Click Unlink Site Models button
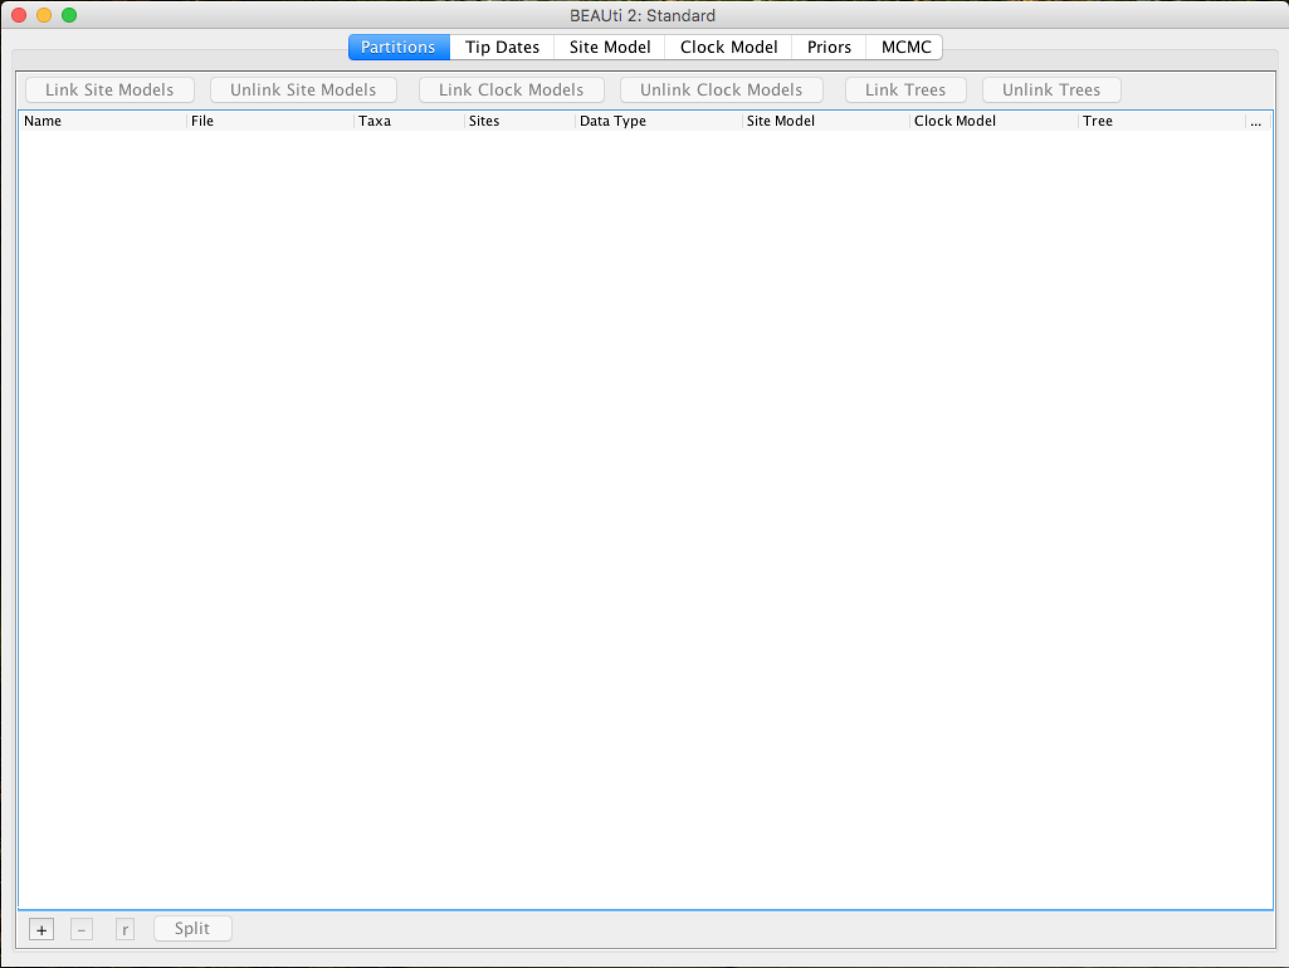Image resolution: width=1289 pixels, height=968 pixels. [x=303, y=90]
